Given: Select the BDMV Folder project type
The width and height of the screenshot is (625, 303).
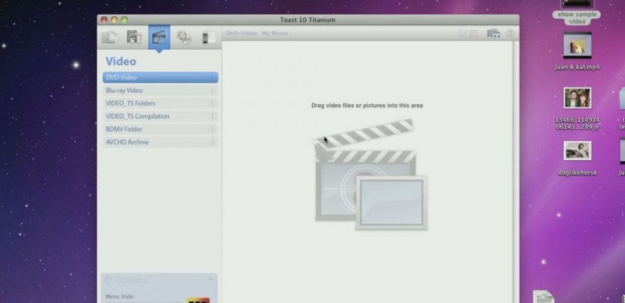Looking at the screenshot, I should point(160,129).
